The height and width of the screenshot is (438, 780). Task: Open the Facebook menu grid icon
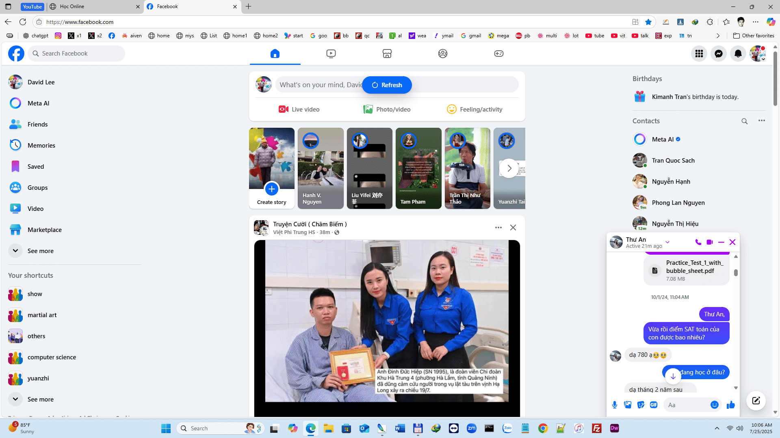coord(699,54)
